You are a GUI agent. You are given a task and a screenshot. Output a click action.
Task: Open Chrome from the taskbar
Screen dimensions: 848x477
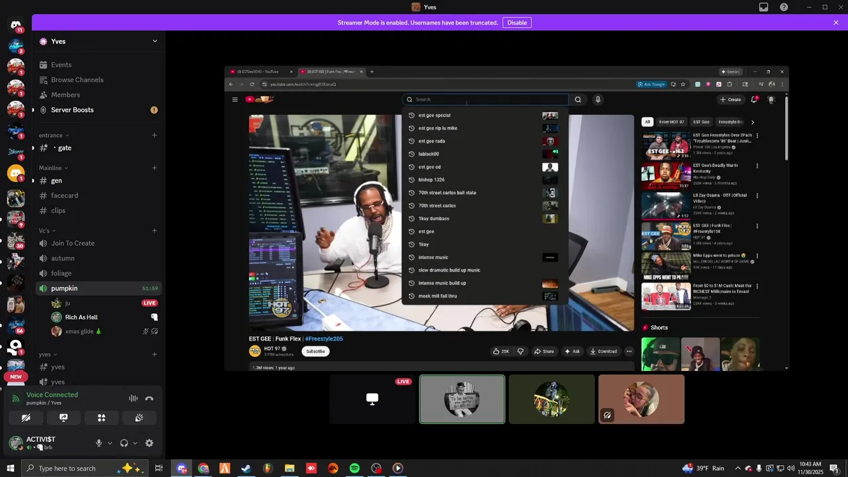click(x=203, y=468)
